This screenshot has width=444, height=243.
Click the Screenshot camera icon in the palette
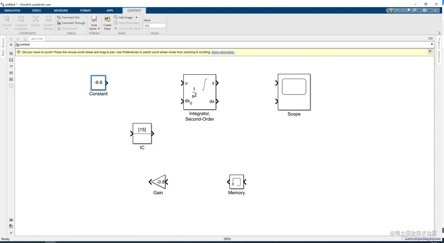coord(11,220)
